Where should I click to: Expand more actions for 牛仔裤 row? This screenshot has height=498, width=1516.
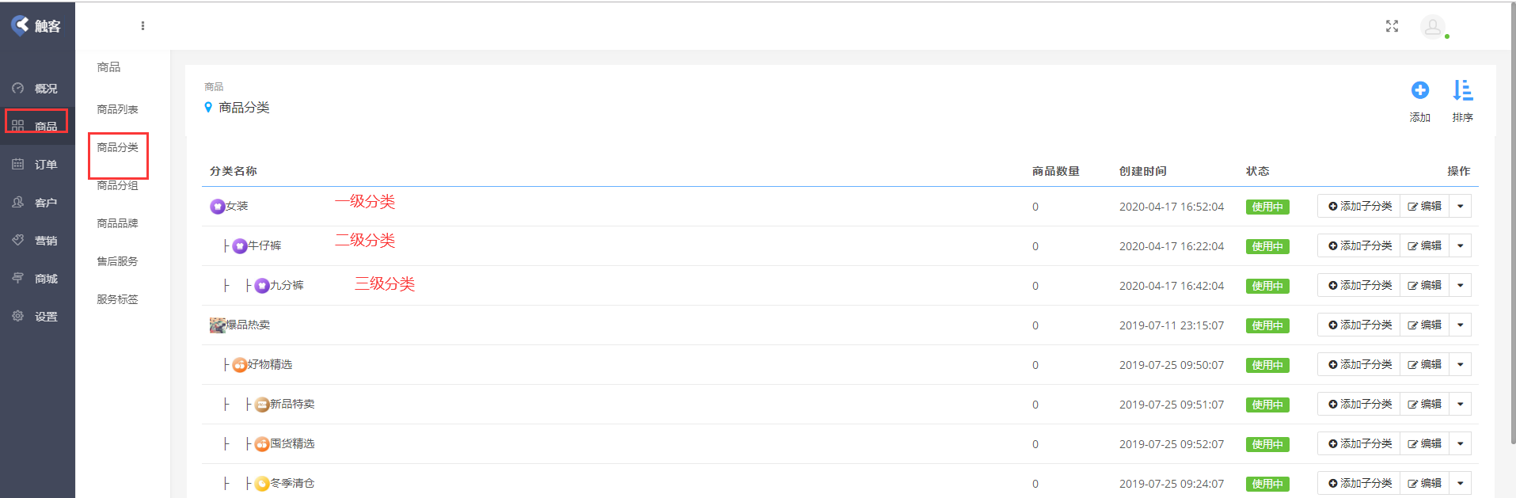click(x=1460, y=246)
